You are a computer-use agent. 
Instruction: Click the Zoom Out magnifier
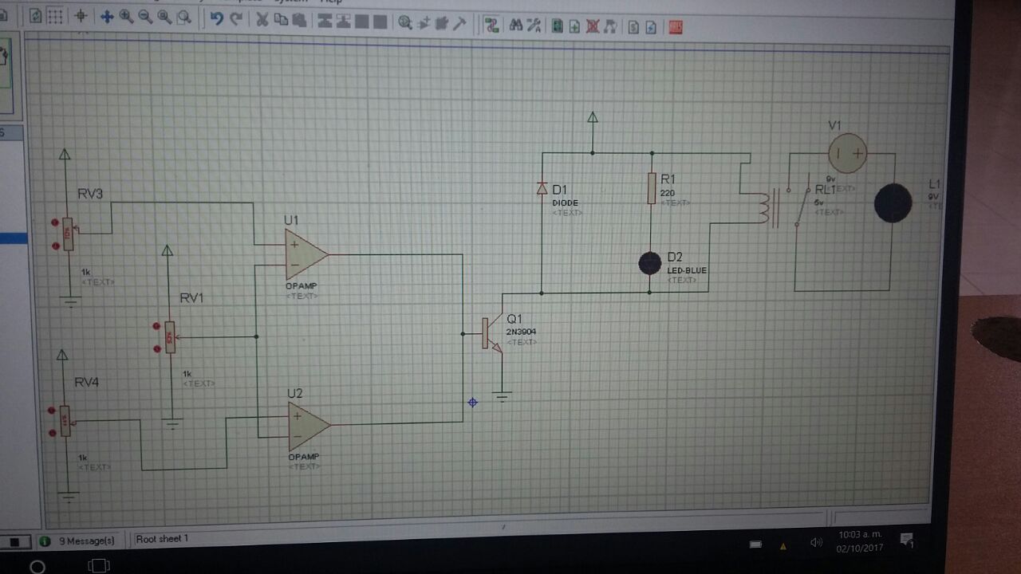[x=145, y=17]
